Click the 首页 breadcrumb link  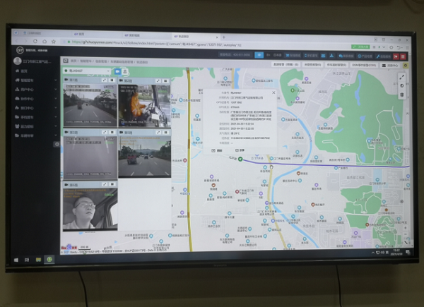[73, 61]
